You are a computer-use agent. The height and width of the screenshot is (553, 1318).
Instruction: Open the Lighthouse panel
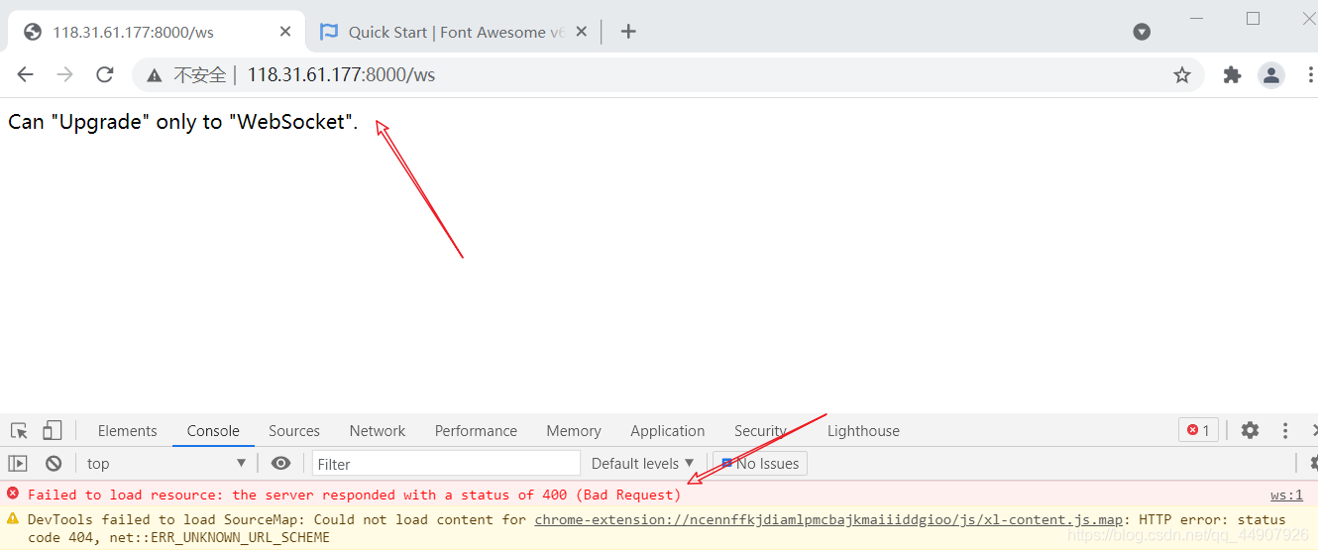pyautogui.click(x=863, y=431)
